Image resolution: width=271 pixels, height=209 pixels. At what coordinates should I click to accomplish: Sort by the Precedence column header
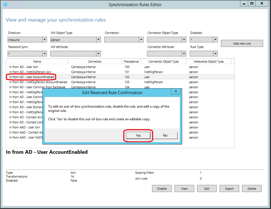coord(131,62)
